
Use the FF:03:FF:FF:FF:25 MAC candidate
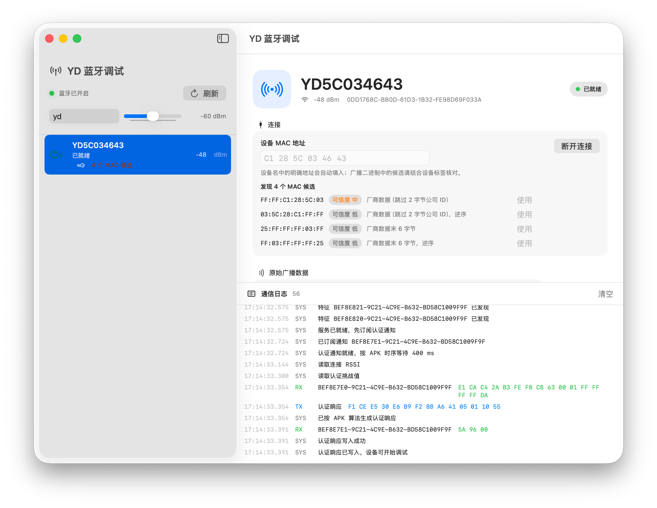524,243
